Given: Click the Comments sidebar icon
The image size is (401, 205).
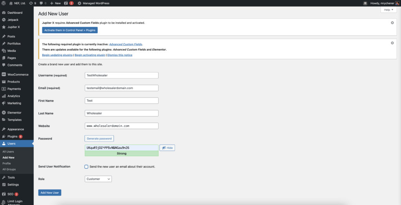Looking at the screenshot, I should coord(4,65).
